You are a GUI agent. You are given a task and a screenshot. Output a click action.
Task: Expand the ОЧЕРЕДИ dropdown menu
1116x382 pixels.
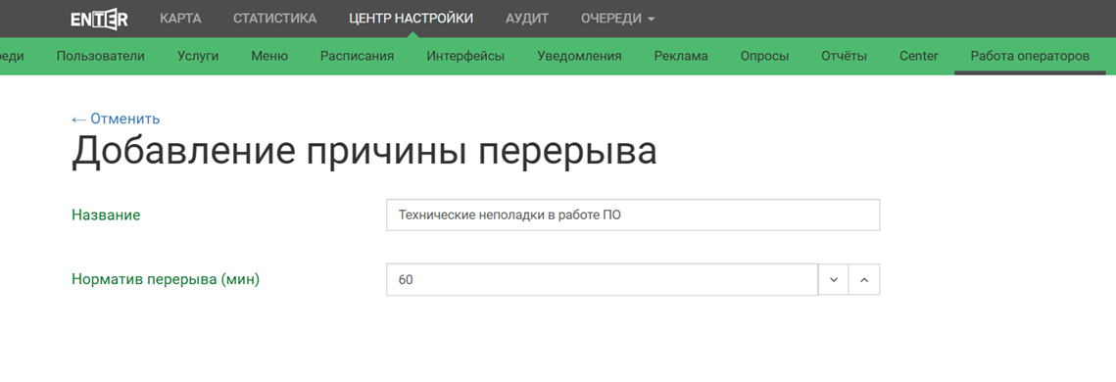(617, 19)
